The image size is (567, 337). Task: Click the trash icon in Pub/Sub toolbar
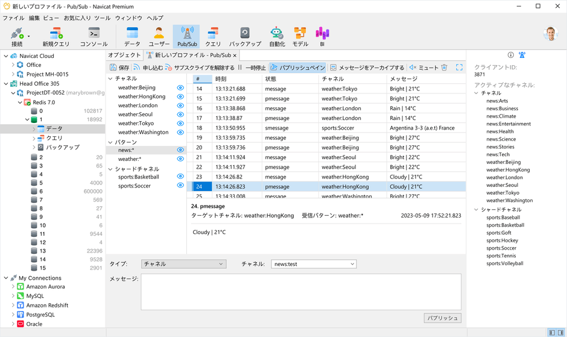point(445,68)
